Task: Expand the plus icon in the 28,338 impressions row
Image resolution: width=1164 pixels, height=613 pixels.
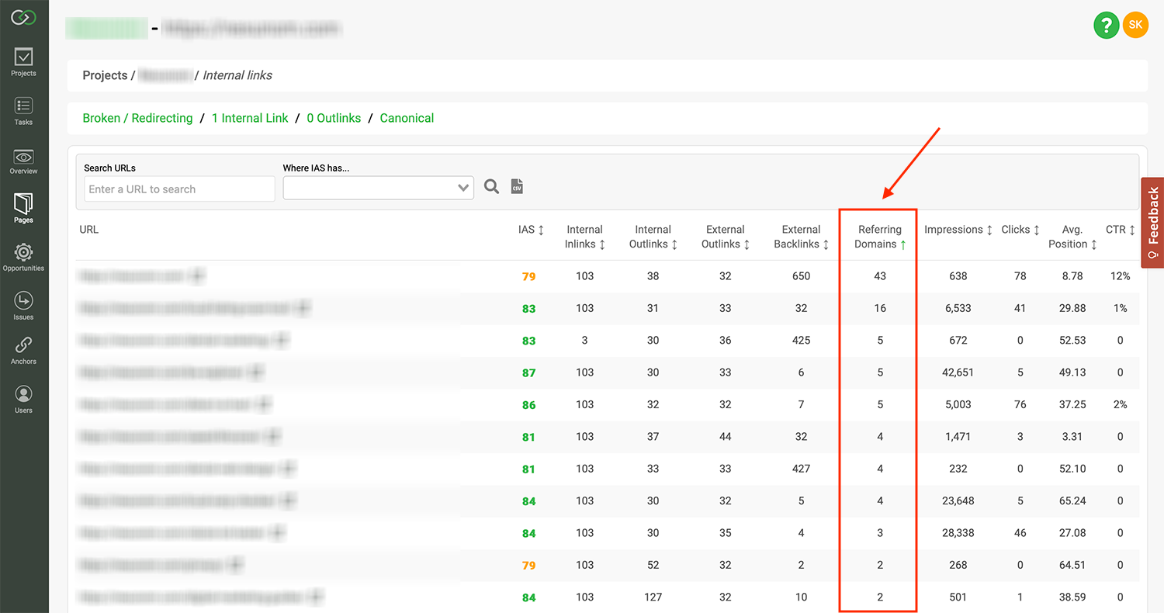Action: coord(277,532)
